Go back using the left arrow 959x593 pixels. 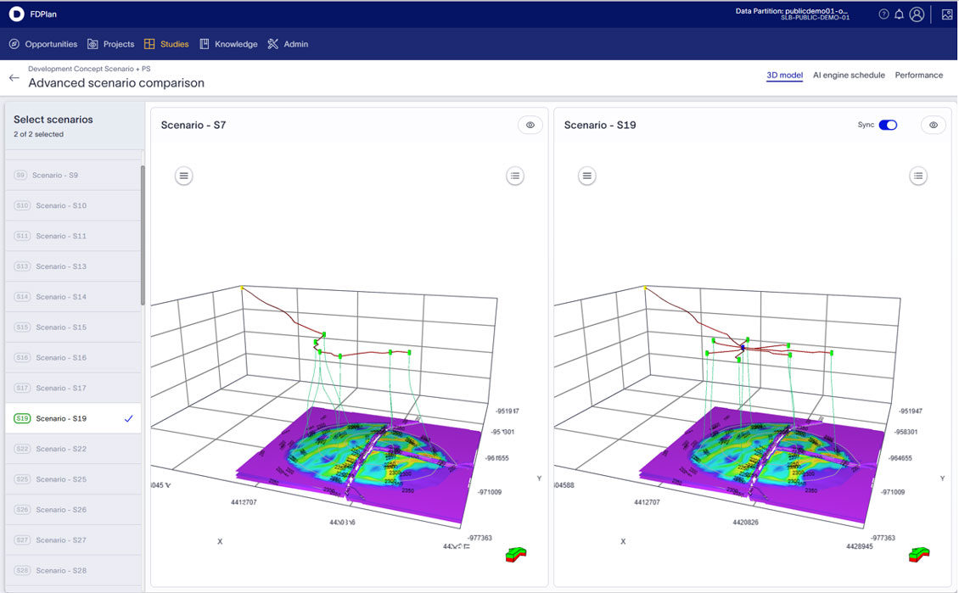click(x=14, y=78)
